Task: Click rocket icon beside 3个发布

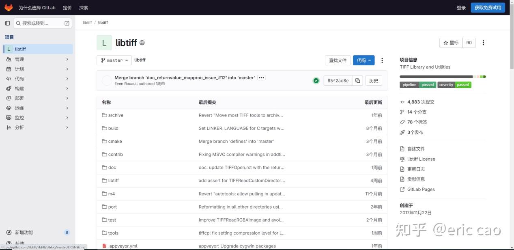Action: 402,132
